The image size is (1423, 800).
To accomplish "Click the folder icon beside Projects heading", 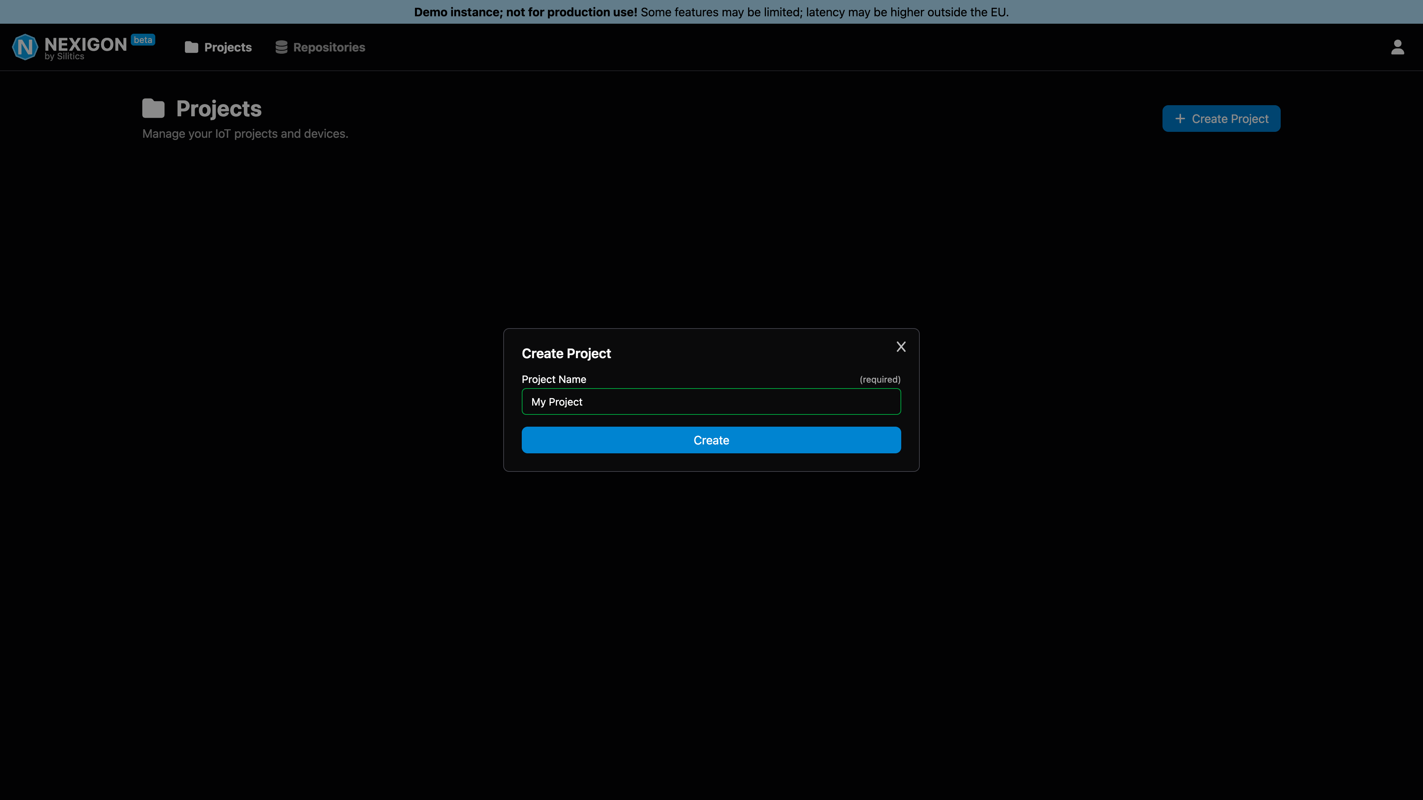I will (x=153, y=108).
